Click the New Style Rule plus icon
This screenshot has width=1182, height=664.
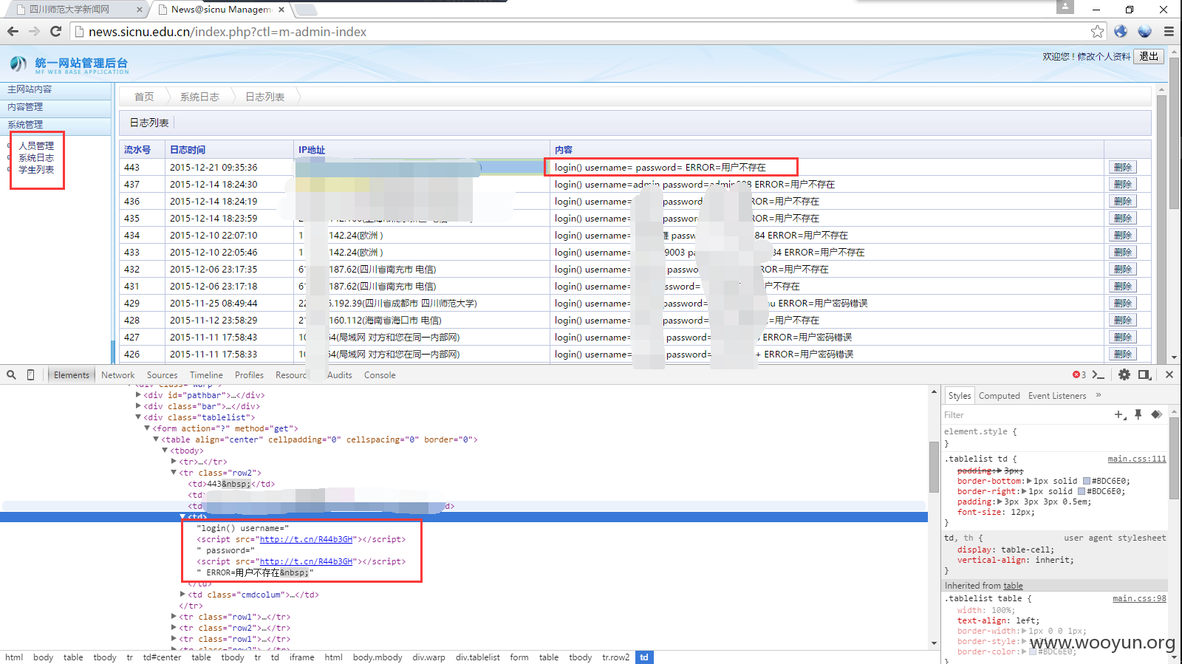pyautogui.click(x=1120, y=415)
